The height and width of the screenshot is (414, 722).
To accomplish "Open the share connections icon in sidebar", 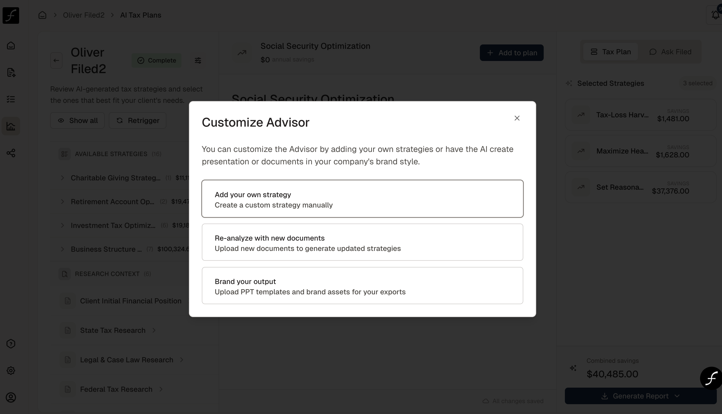I will [11, 153].
